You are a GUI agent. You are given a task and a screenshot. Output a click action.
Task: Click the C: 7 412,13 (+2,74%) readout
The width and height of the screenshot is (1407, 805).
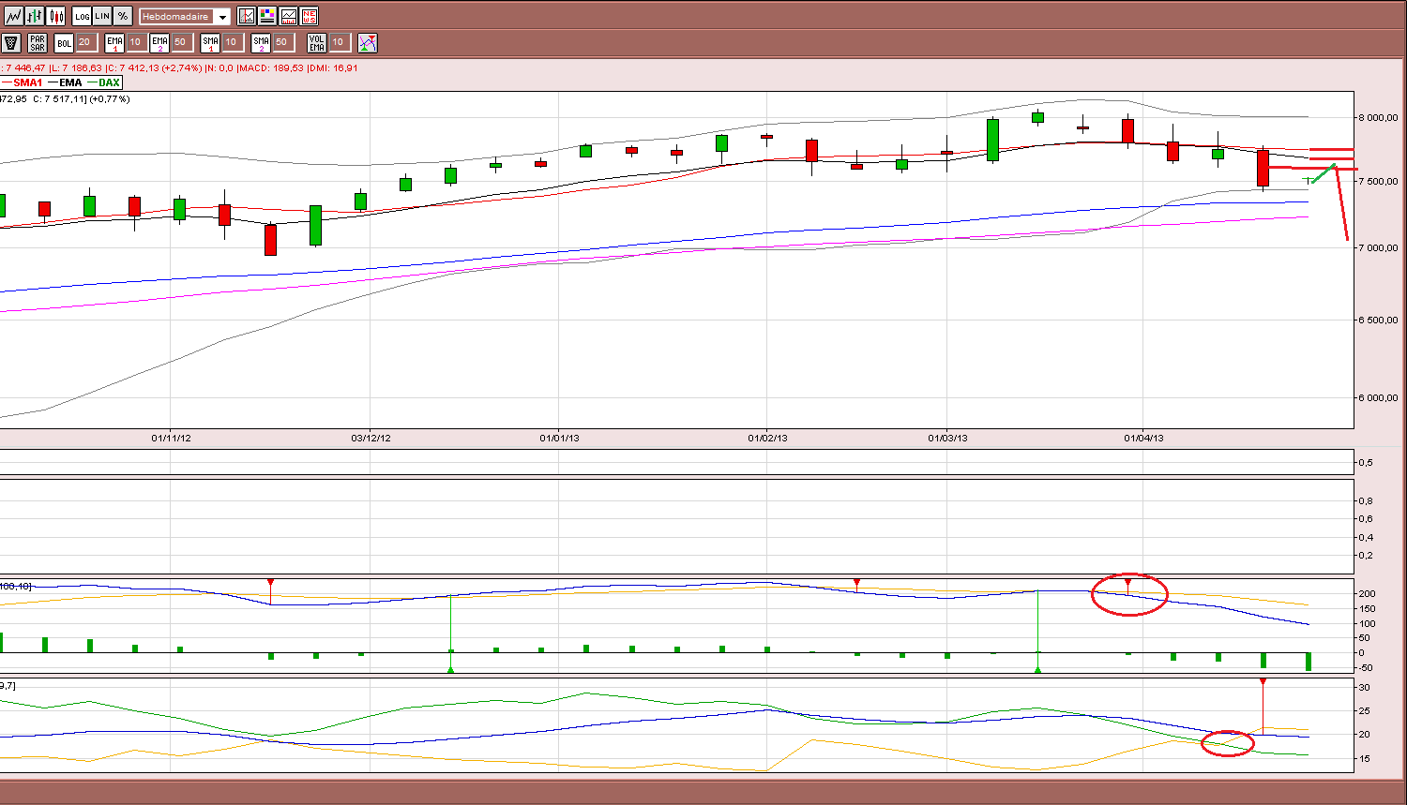pos(153,67)
